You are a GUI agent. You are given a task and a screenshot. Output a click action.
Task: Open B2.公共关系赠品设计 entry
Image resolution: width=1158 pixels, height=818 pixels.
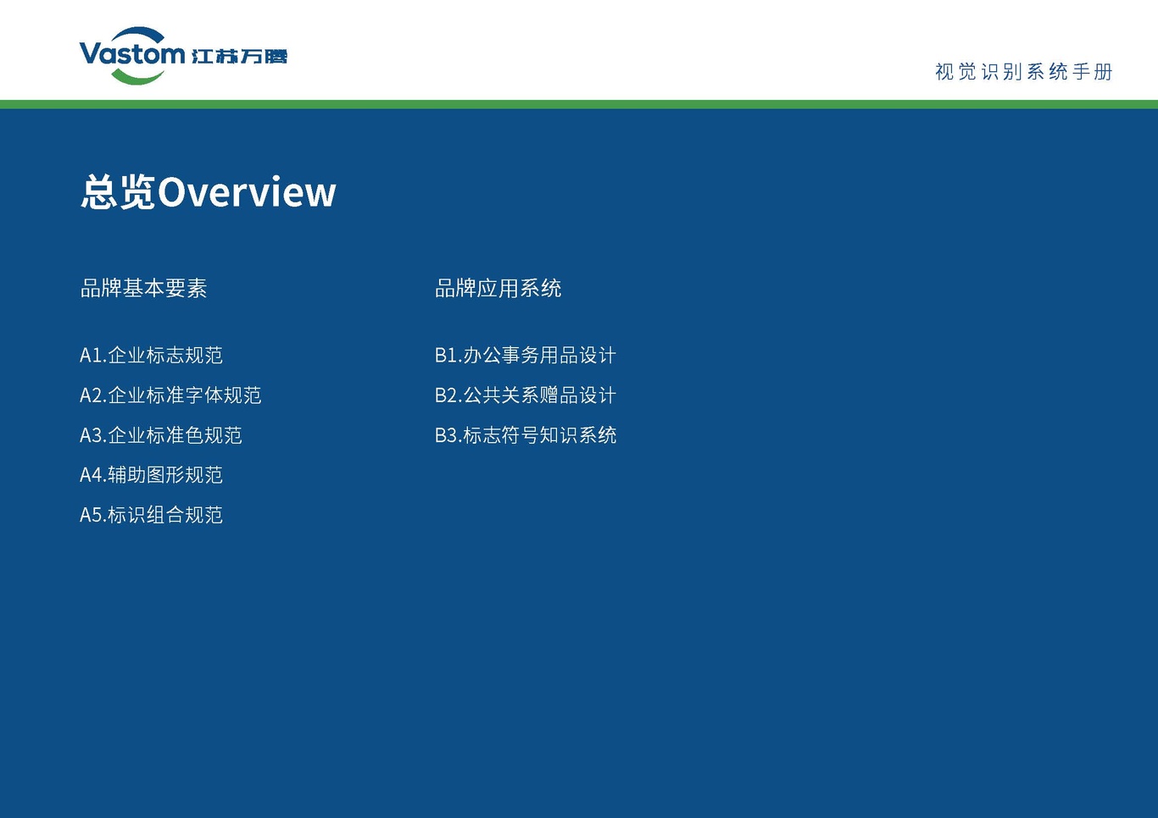[526, 395]
